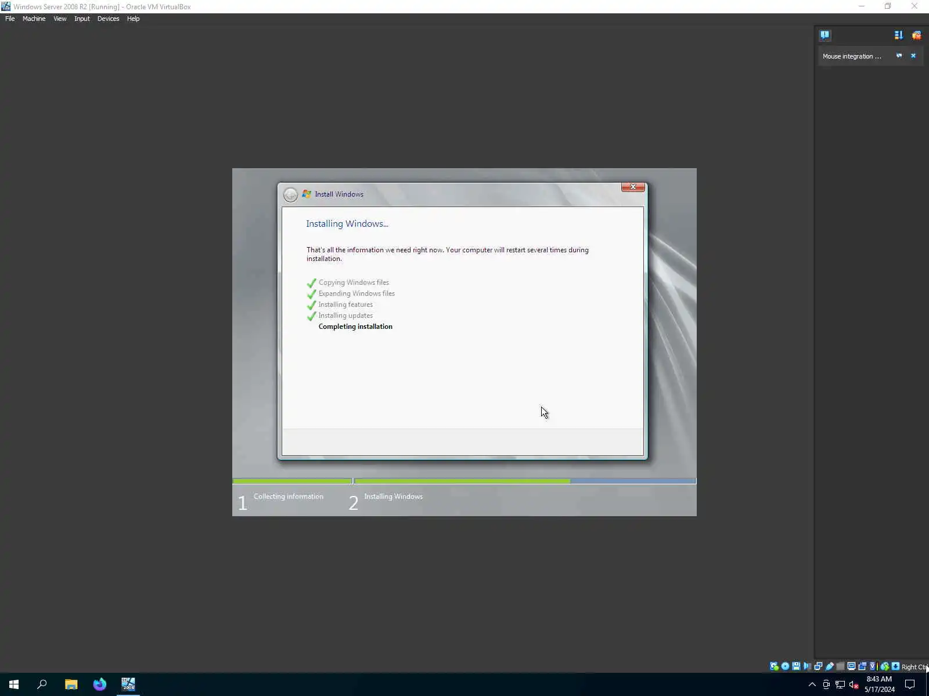This screenshot has height=696, width=929.
Task: Click the stage 2 "Installing Windows" label
Action: click(393, 496)
